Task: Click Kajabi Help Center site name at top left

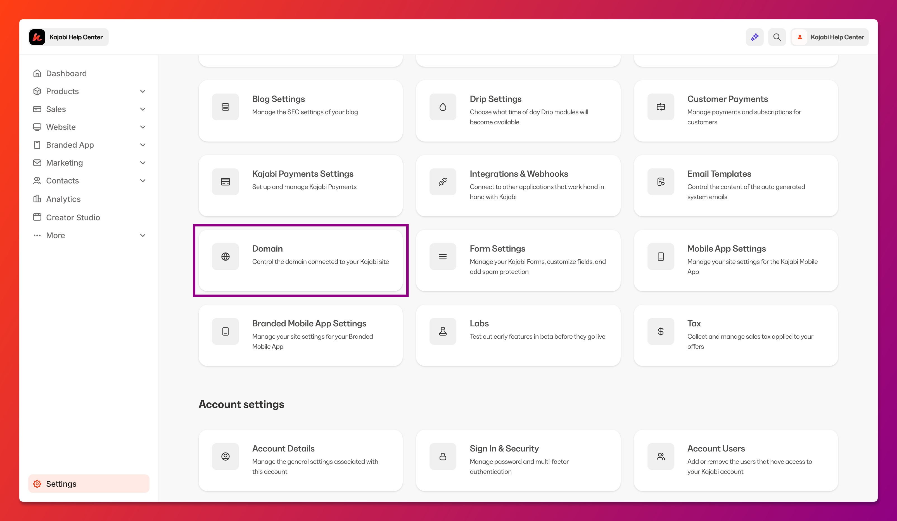Action: point(76,37)
